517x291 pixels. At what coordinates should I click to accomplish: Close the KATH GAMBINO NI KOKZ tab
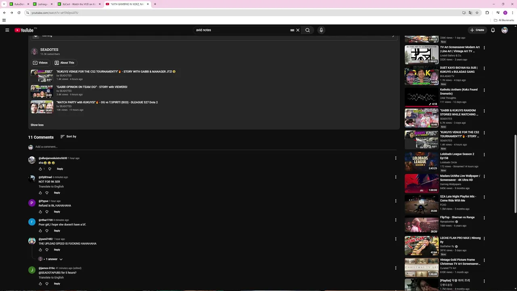coord(148,4)
